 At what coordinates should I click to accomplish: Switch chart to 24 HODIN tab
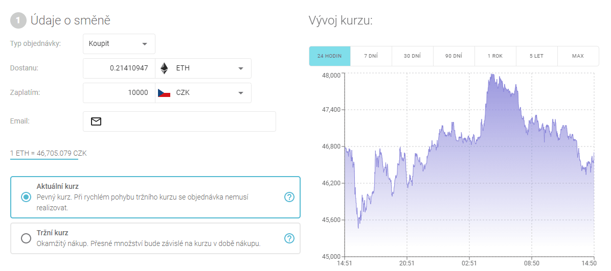tap(330, 56)
